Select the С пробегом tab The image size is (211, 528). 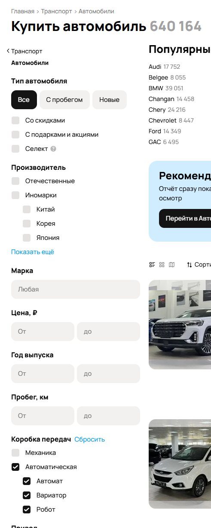tap(64, 100)
